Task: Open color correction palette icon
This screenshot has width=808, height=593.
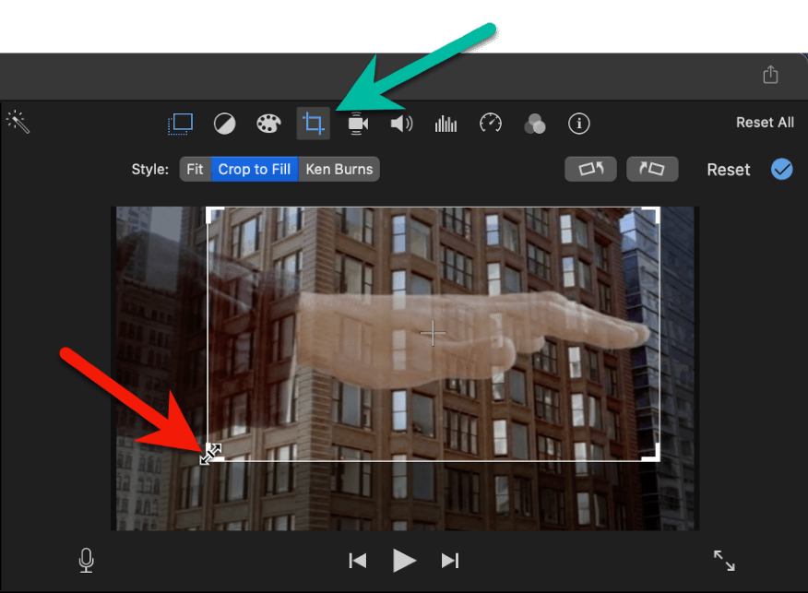Action: (268, 124)
